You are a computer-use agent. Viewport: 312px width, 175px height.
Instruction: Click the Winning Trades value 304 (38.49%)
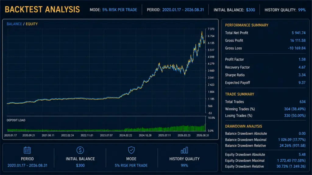tap(295, 109)
